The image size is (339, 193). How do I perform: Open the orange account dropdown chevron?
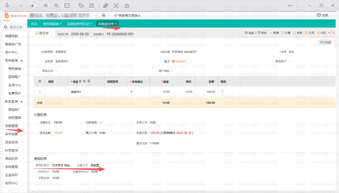tap(95, 15)
